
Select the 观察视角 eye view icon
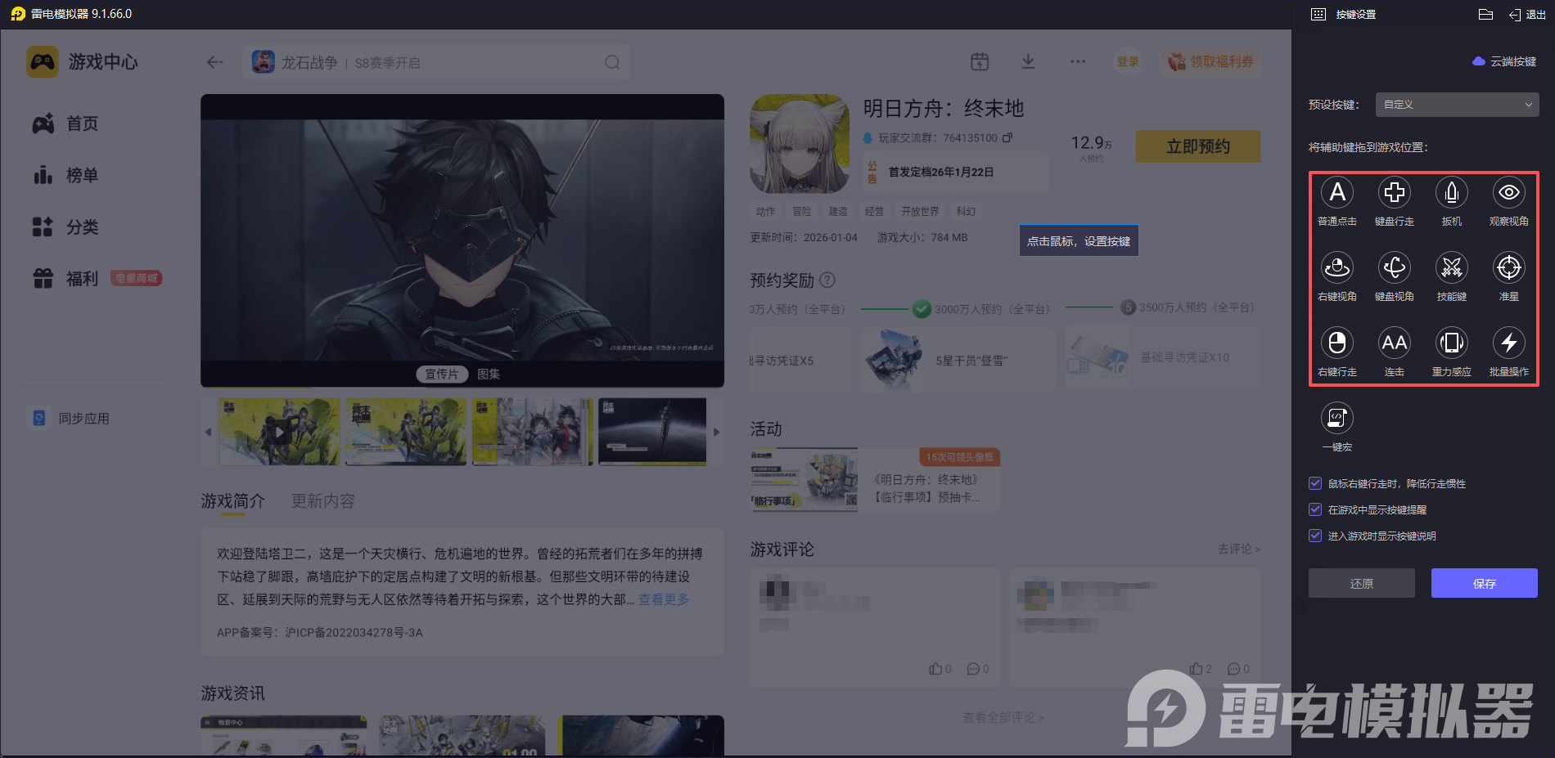click(1509, 193)
